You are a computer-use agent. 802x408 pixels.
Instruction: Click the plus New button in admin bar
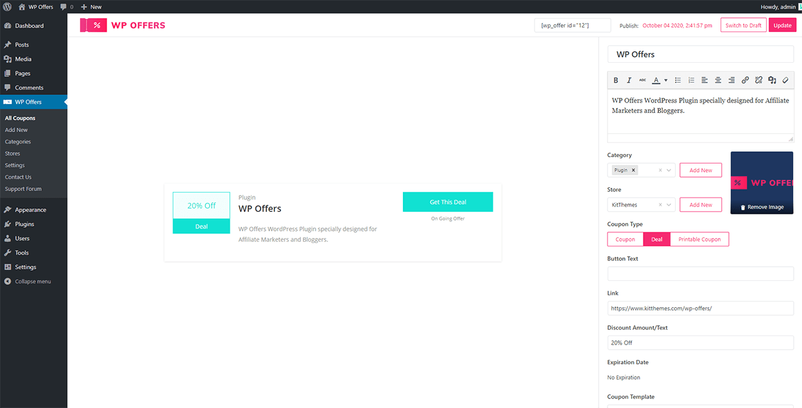[91, 6]
